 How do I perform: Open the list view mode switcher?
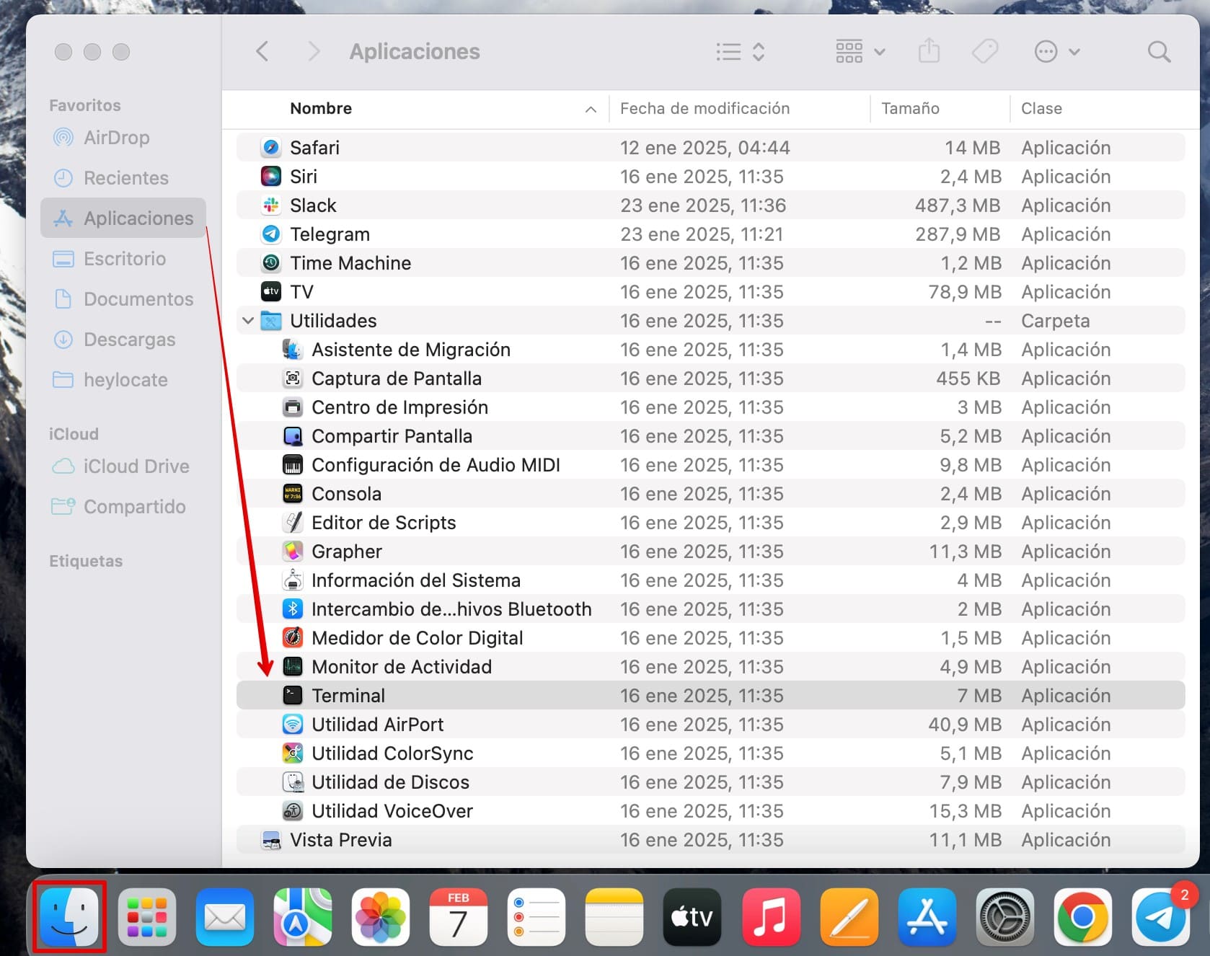tap(741, 52)
